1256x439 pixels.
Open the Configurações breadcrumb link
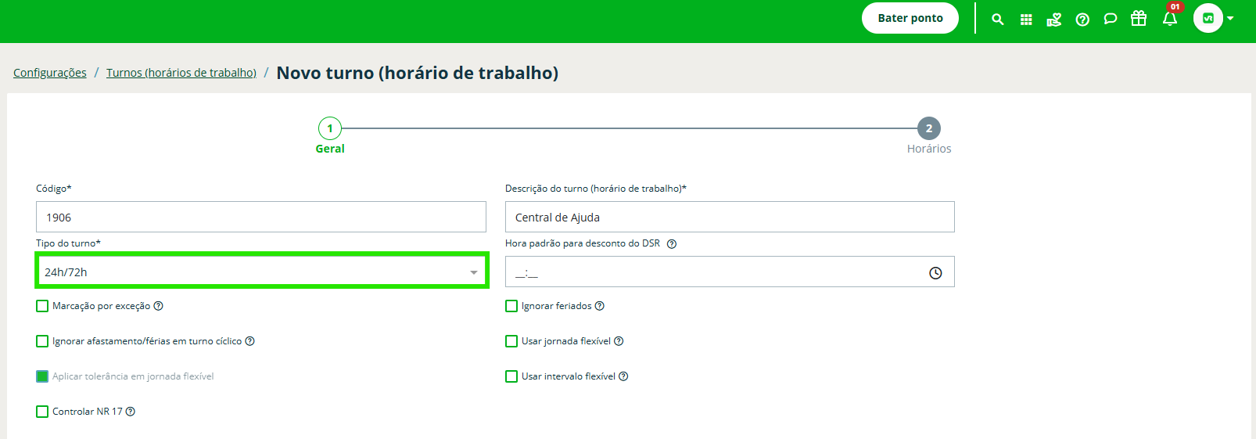[x=50, y=73]
